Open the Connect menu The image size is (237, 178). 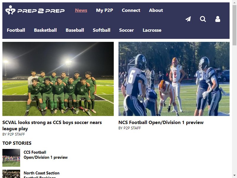coord(131,10)
